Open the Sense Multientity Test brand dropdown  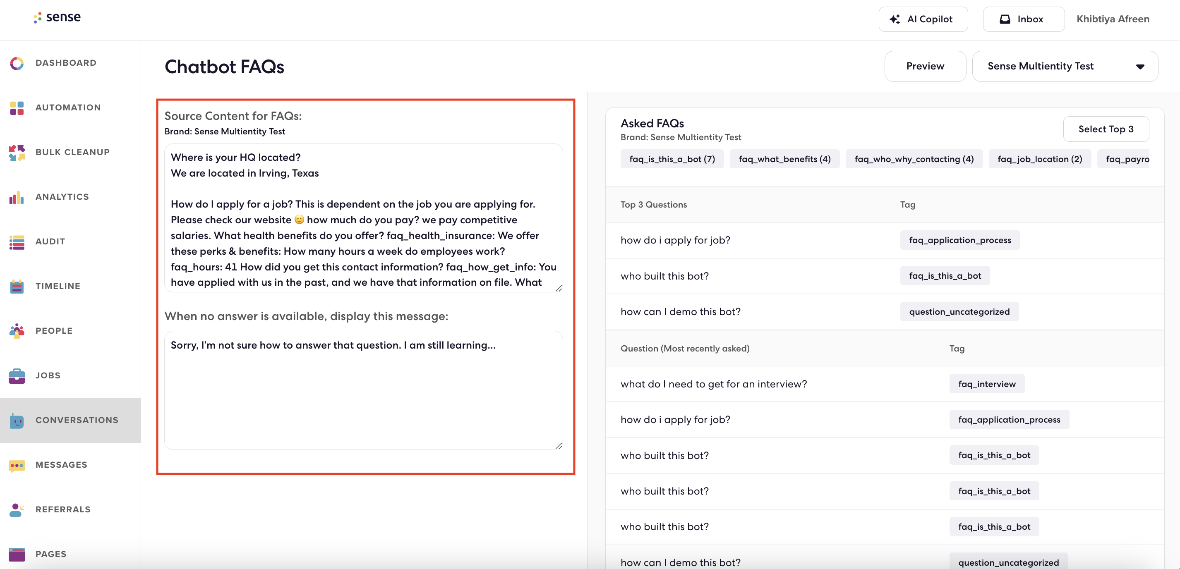click(x=1065, y=67)
